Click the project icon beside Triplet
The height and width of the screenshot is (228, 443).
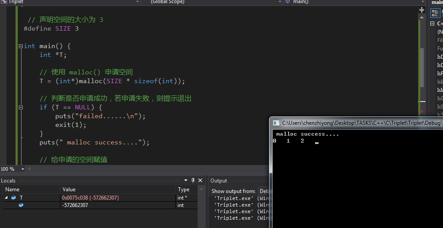(x=4, y=2)
